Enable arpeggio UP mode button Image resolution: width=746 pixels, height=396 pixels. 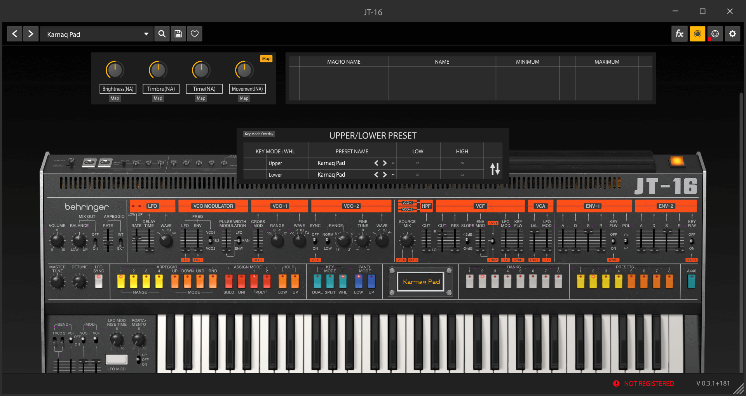(x=175, y=281)
